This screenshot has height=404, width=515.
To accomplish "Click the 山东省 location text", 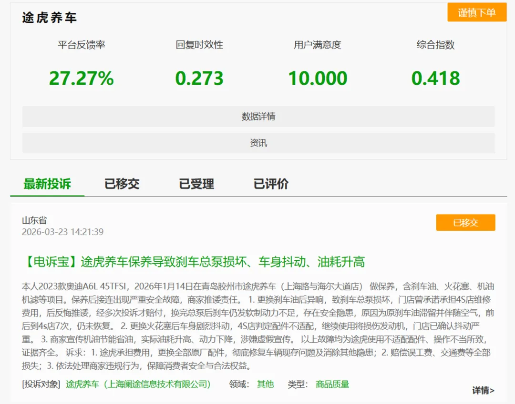I will 34,220.
